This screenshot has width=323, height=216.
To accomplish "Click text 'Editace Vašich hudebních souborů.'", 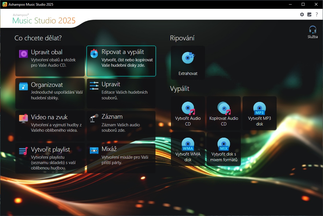I will 125,95.
